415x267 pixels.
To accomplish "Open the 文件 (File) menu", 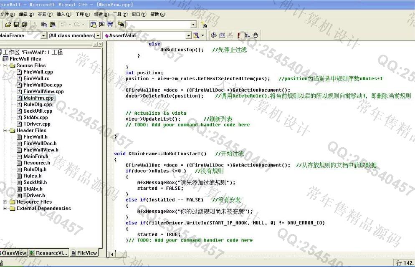I will pos(8,14).
